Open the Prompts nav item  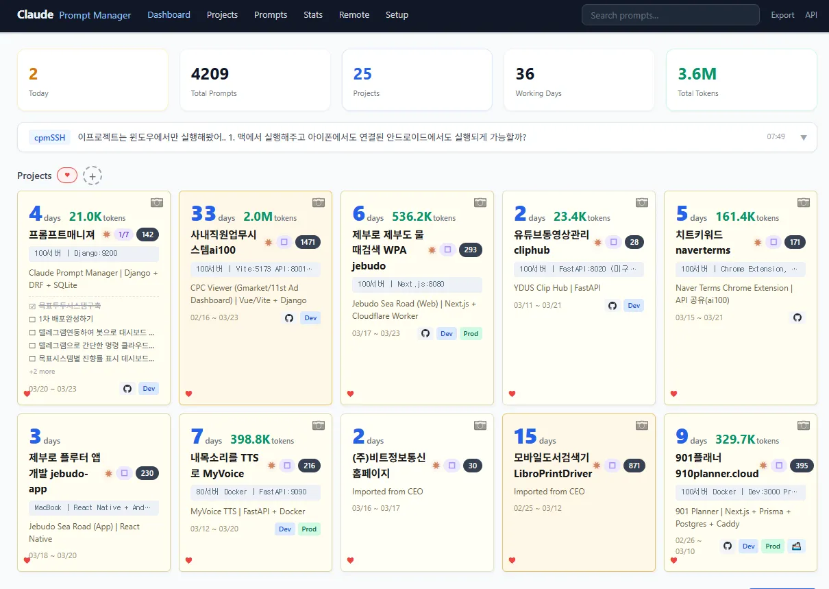pyautogui.click(x=271, y=14)
